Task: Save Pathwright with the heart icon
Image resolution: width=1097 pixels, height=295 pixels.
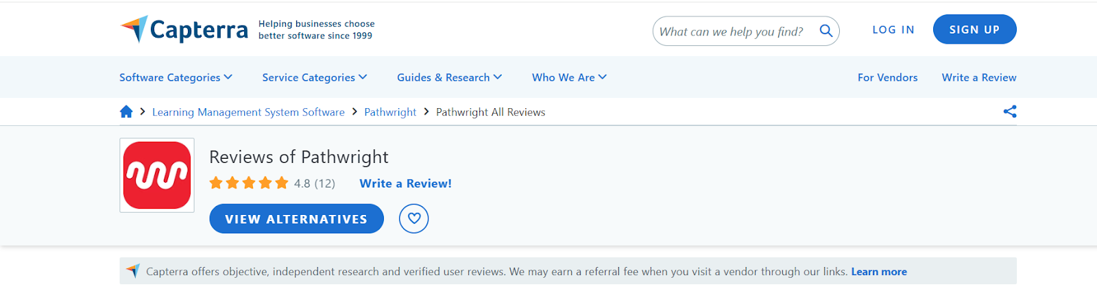Action: point(414,219)
